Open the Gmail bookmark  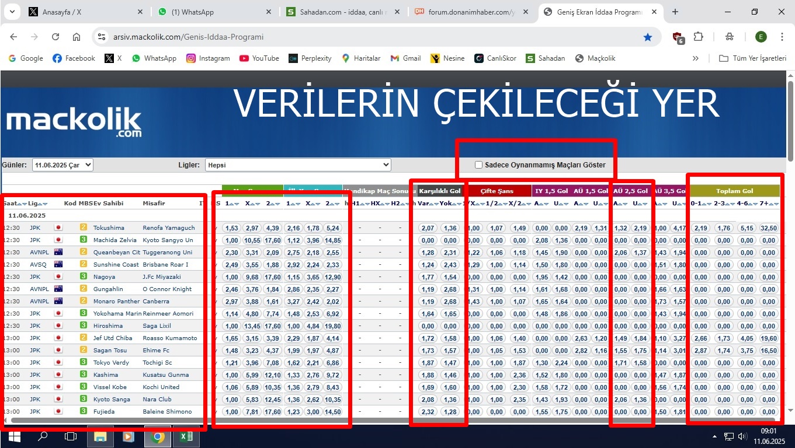point(405,58)
